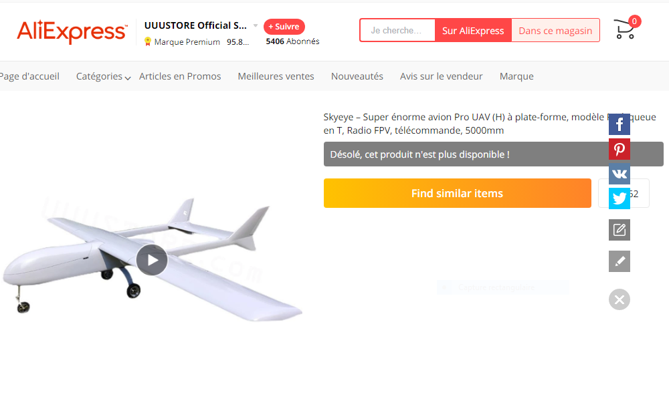Screen dimensions: 669x403
Task: Share on Facebook icon
Action: click(619, 124)
